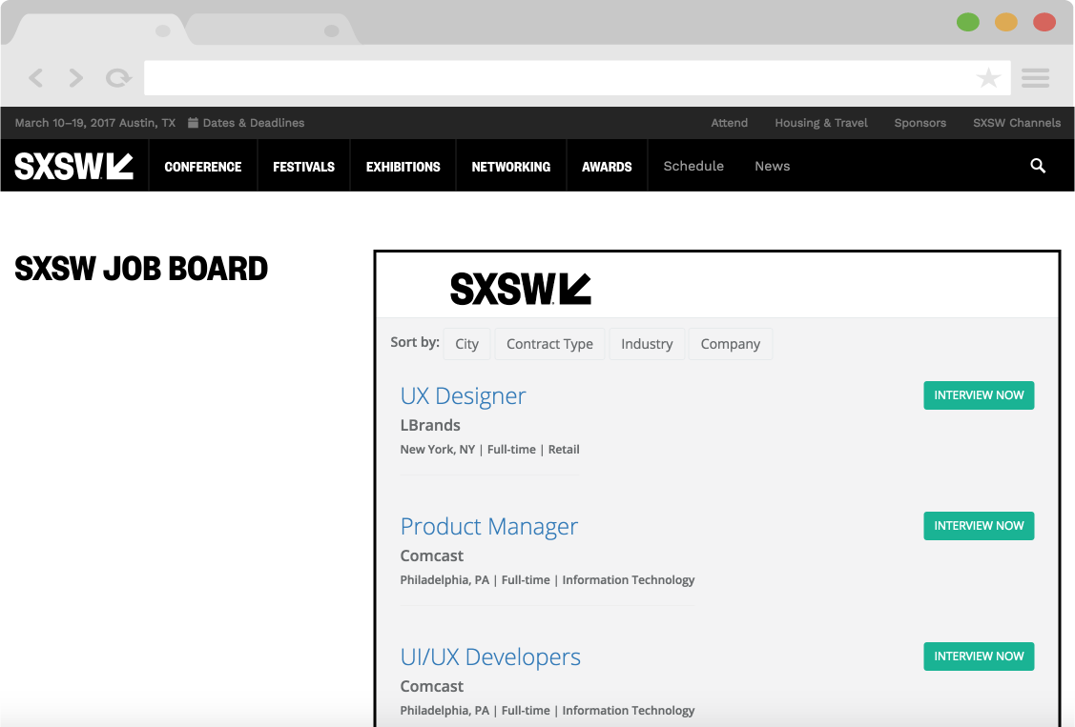Click the SXSW JOB BOARD heading
This screenshot has width=1075, height=727.
tap(141, 269)
